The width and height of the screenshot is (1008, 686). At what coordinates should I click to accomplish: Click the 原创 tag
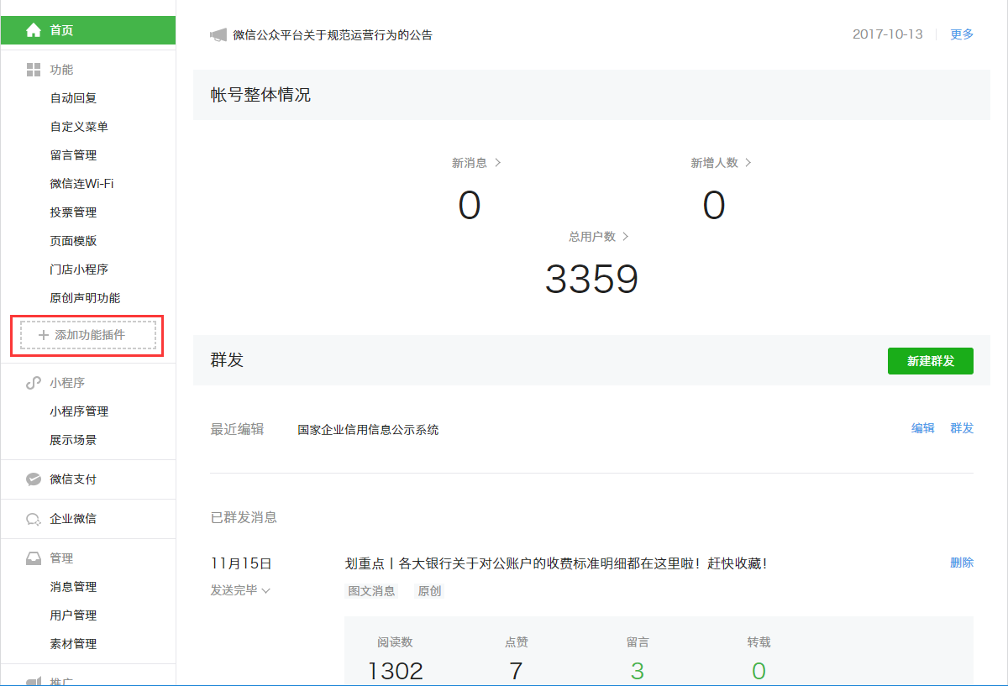[x=429, y=591]
